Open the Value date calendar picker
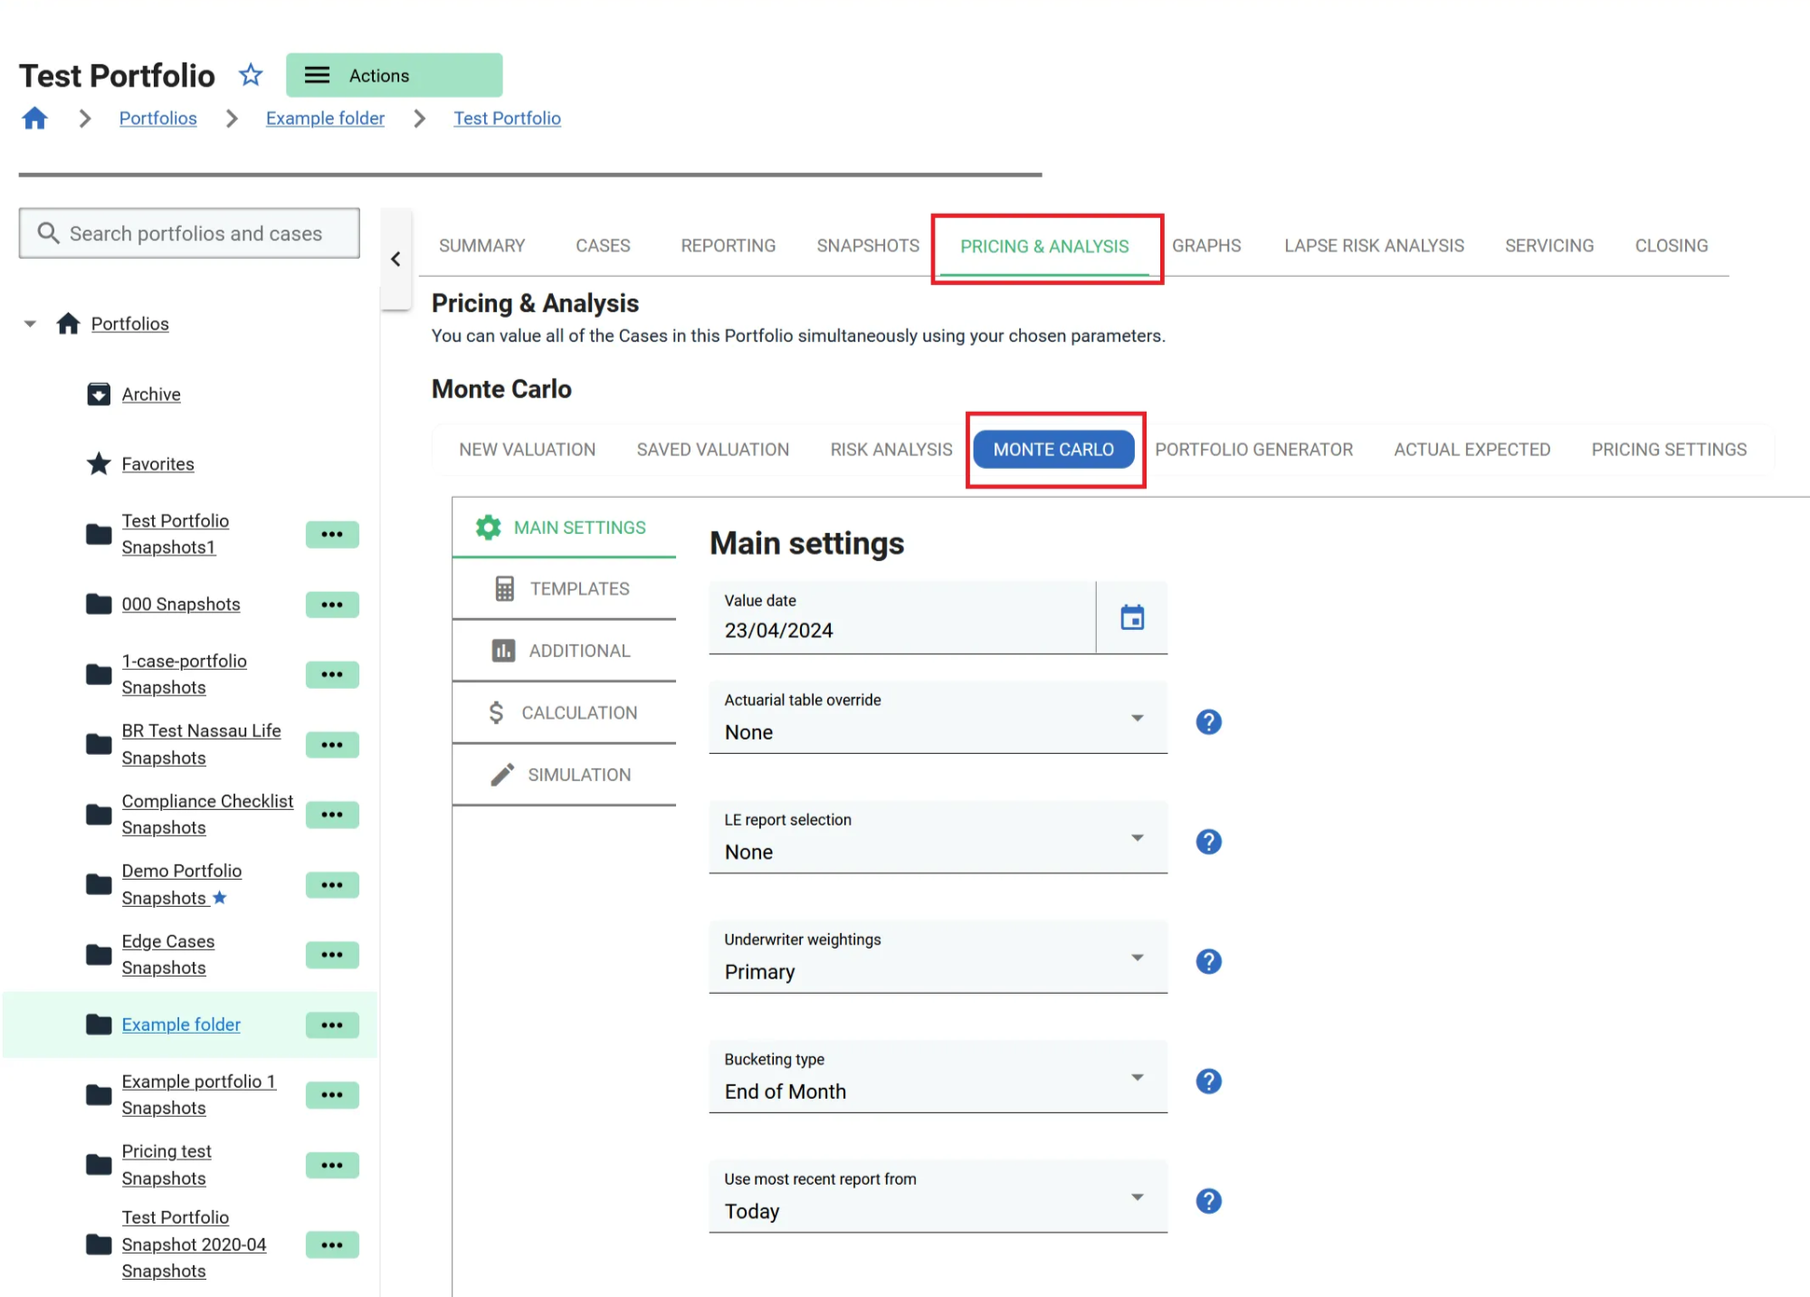Image resolution: width=1810 pixels, height=1297 pixels. pos(1131,618)
